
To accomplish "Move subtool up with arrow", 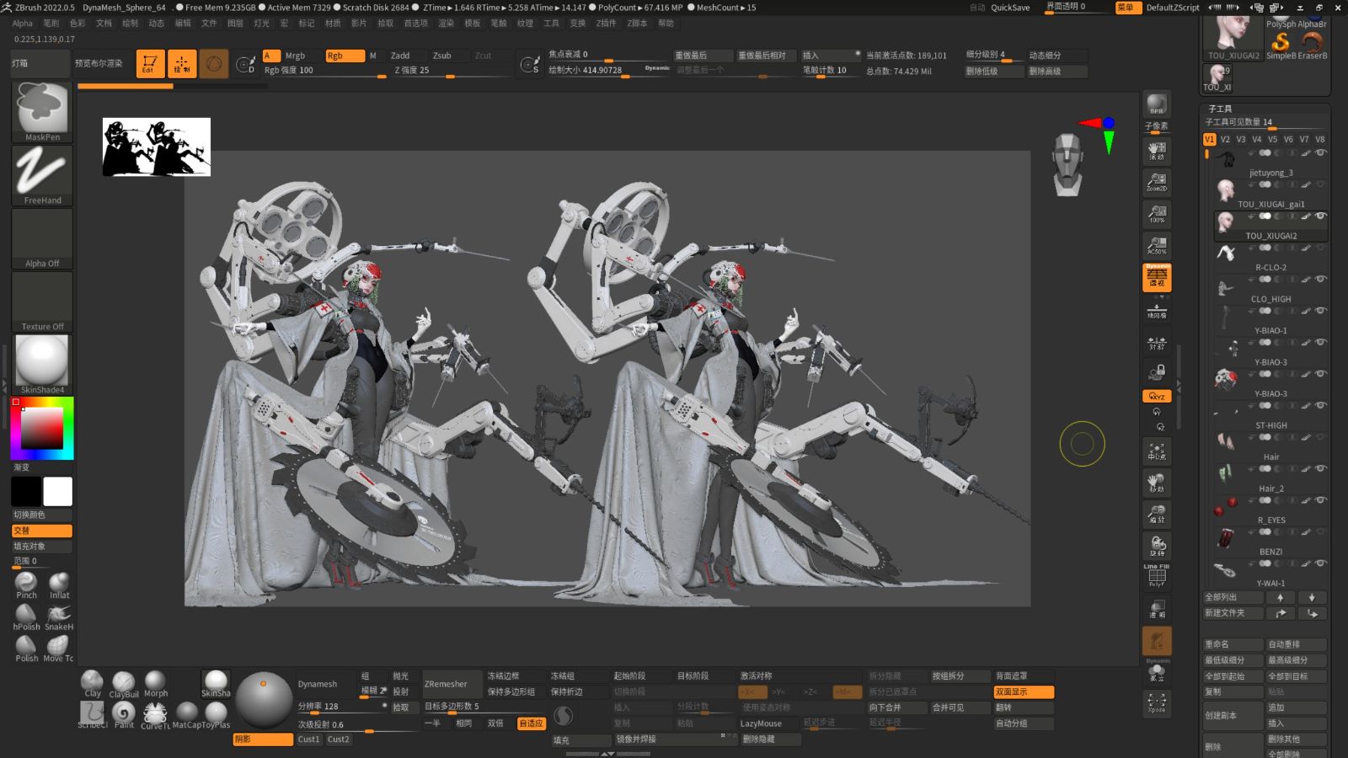I will coord(1281,597).
